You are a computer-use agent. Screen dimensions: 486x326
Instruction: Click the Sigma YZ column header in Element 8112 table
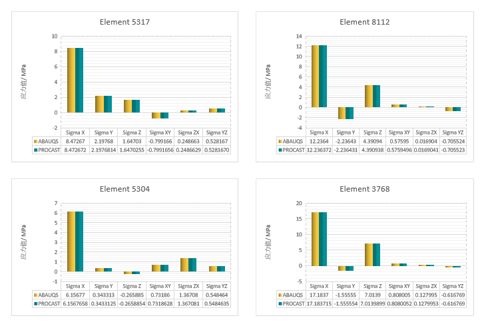453,132
